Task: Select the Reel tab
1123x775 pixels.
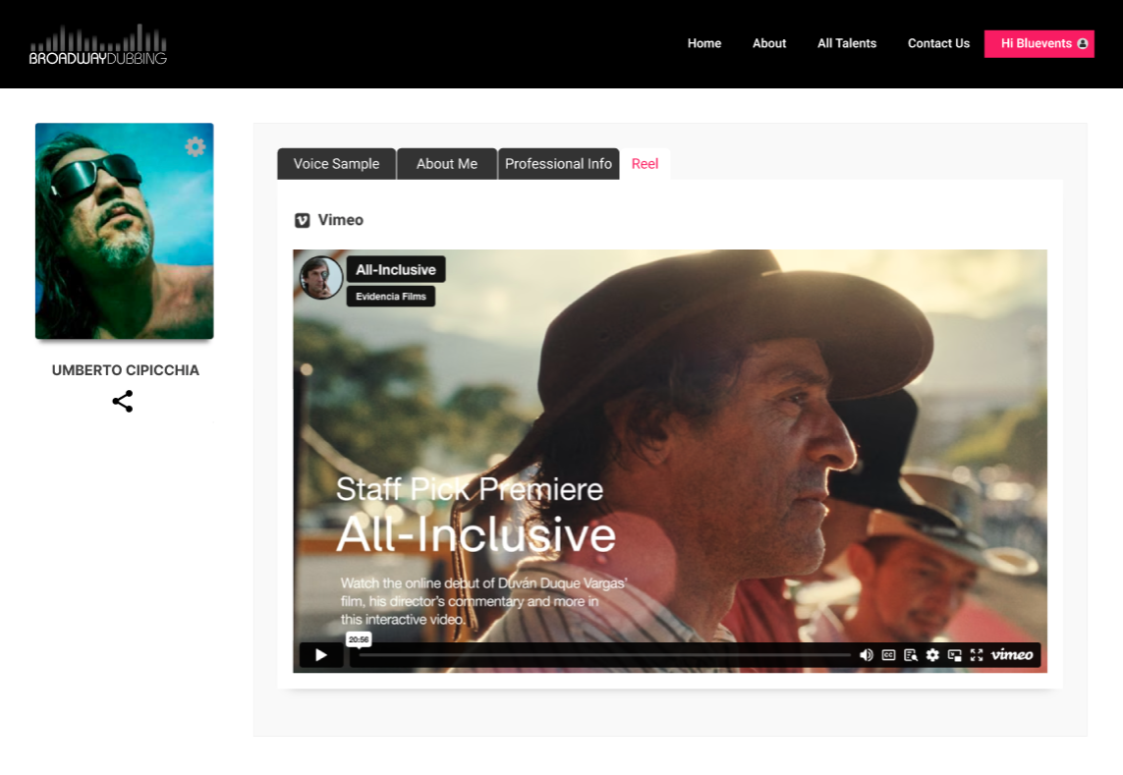Action: click(645, 164)
